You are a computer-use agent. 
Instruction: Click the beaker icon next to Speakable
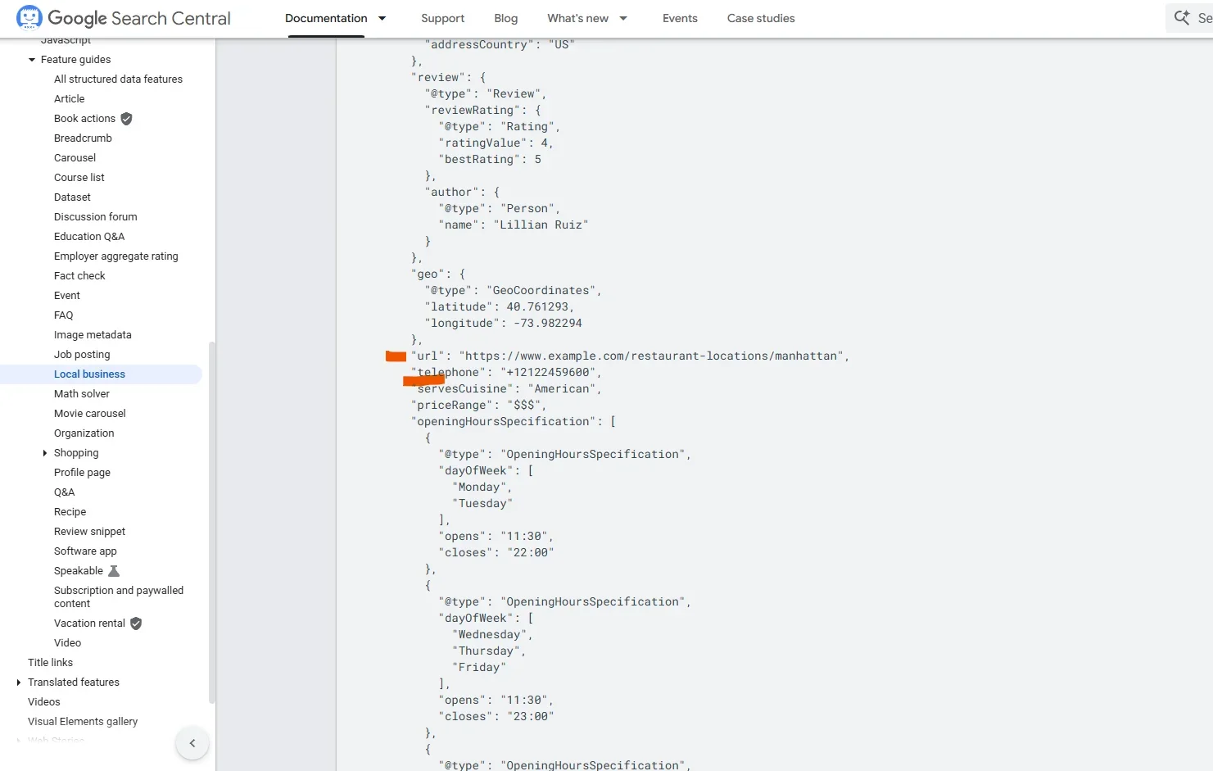pos(114,571)
